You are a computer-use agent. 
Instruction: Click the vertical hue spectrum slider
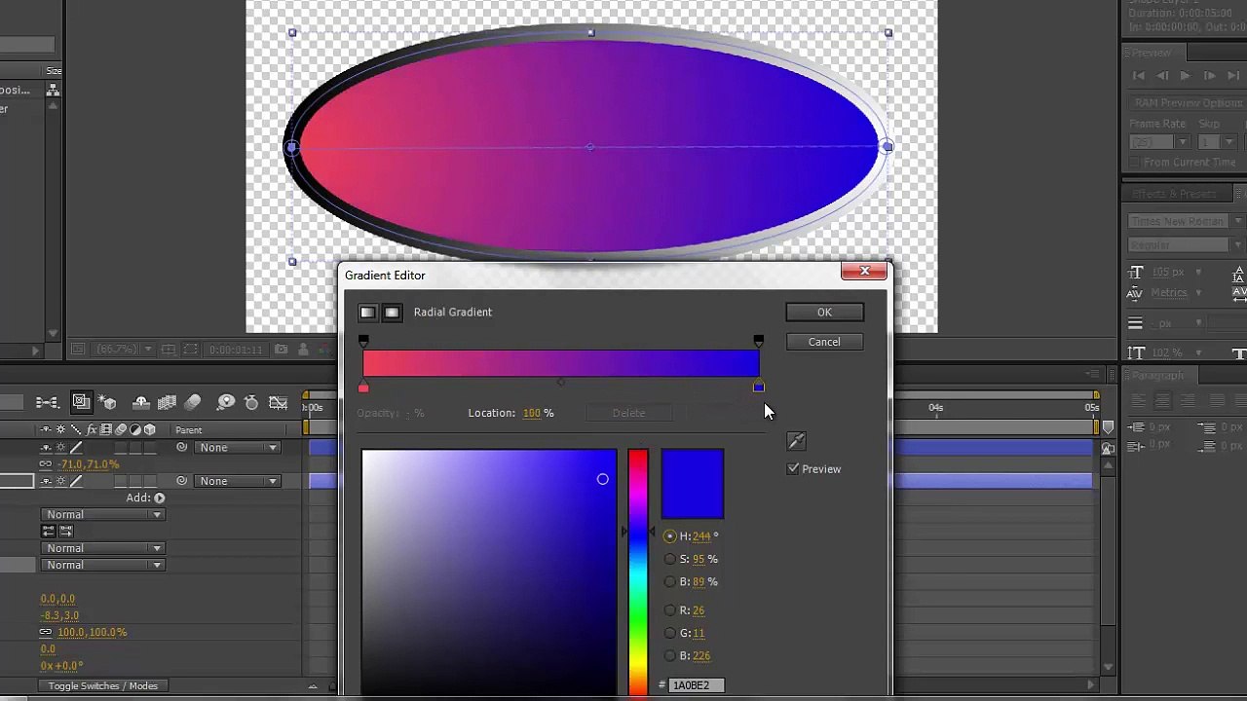(638, 572)
